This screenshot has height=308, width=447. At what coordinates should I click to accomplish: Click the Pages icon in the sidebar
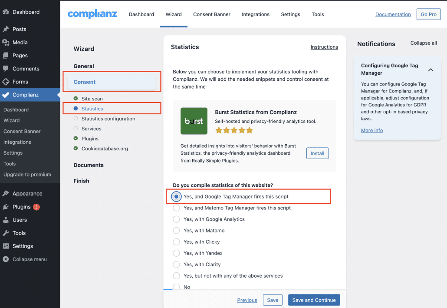coord(6,55)
